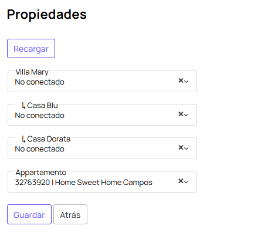Expand the Casa Blu dropdown chevron
Viewport: 258px width, 239px height.
(x=186, y=115)
